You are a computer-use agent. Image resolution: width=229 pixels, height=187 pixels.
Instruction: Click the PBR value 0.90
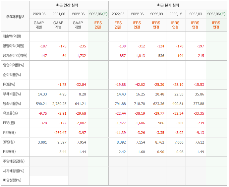pos(161,152)
